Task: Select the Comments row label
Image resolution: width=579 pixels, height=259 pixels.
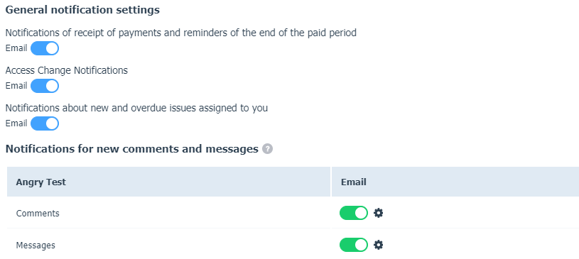Action: (38, 214)
